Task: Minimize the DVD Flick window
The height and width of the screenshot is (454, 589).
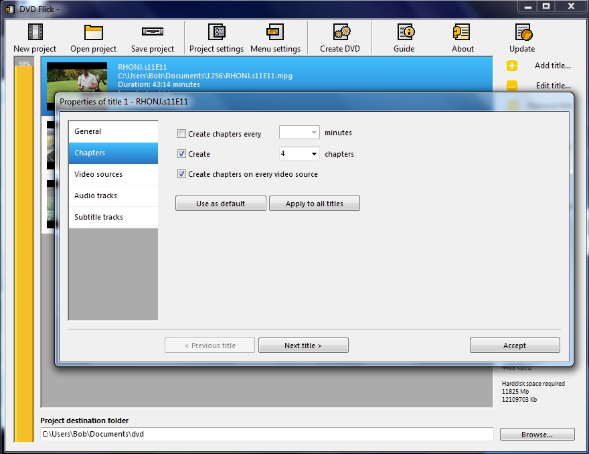Action: [x=528, y=7]
